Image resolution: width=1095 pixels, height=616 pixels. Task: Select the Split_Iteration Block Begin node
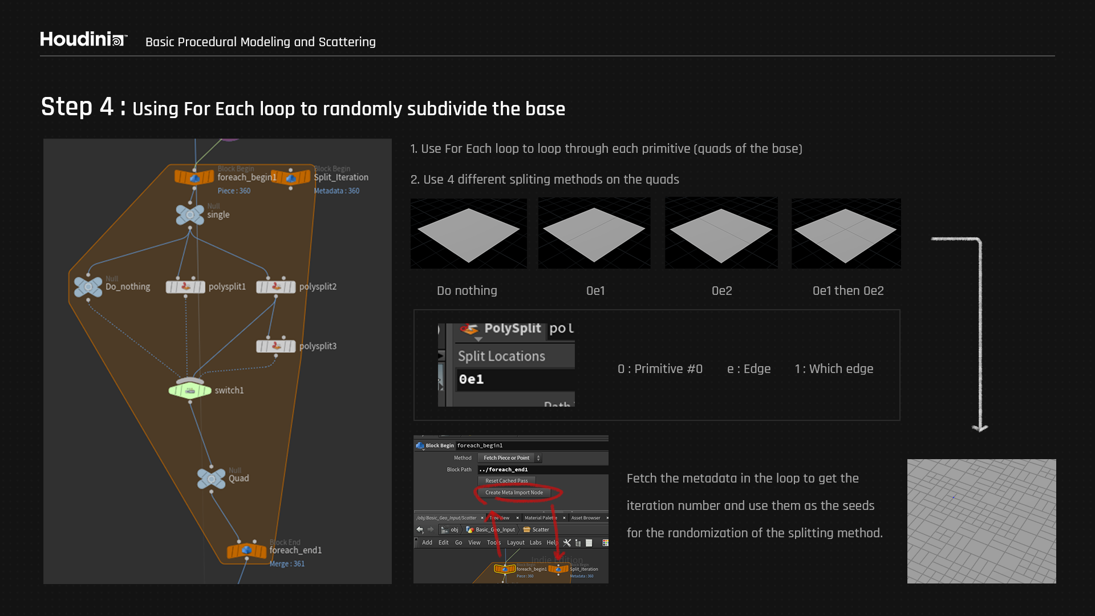click(291, 177)
